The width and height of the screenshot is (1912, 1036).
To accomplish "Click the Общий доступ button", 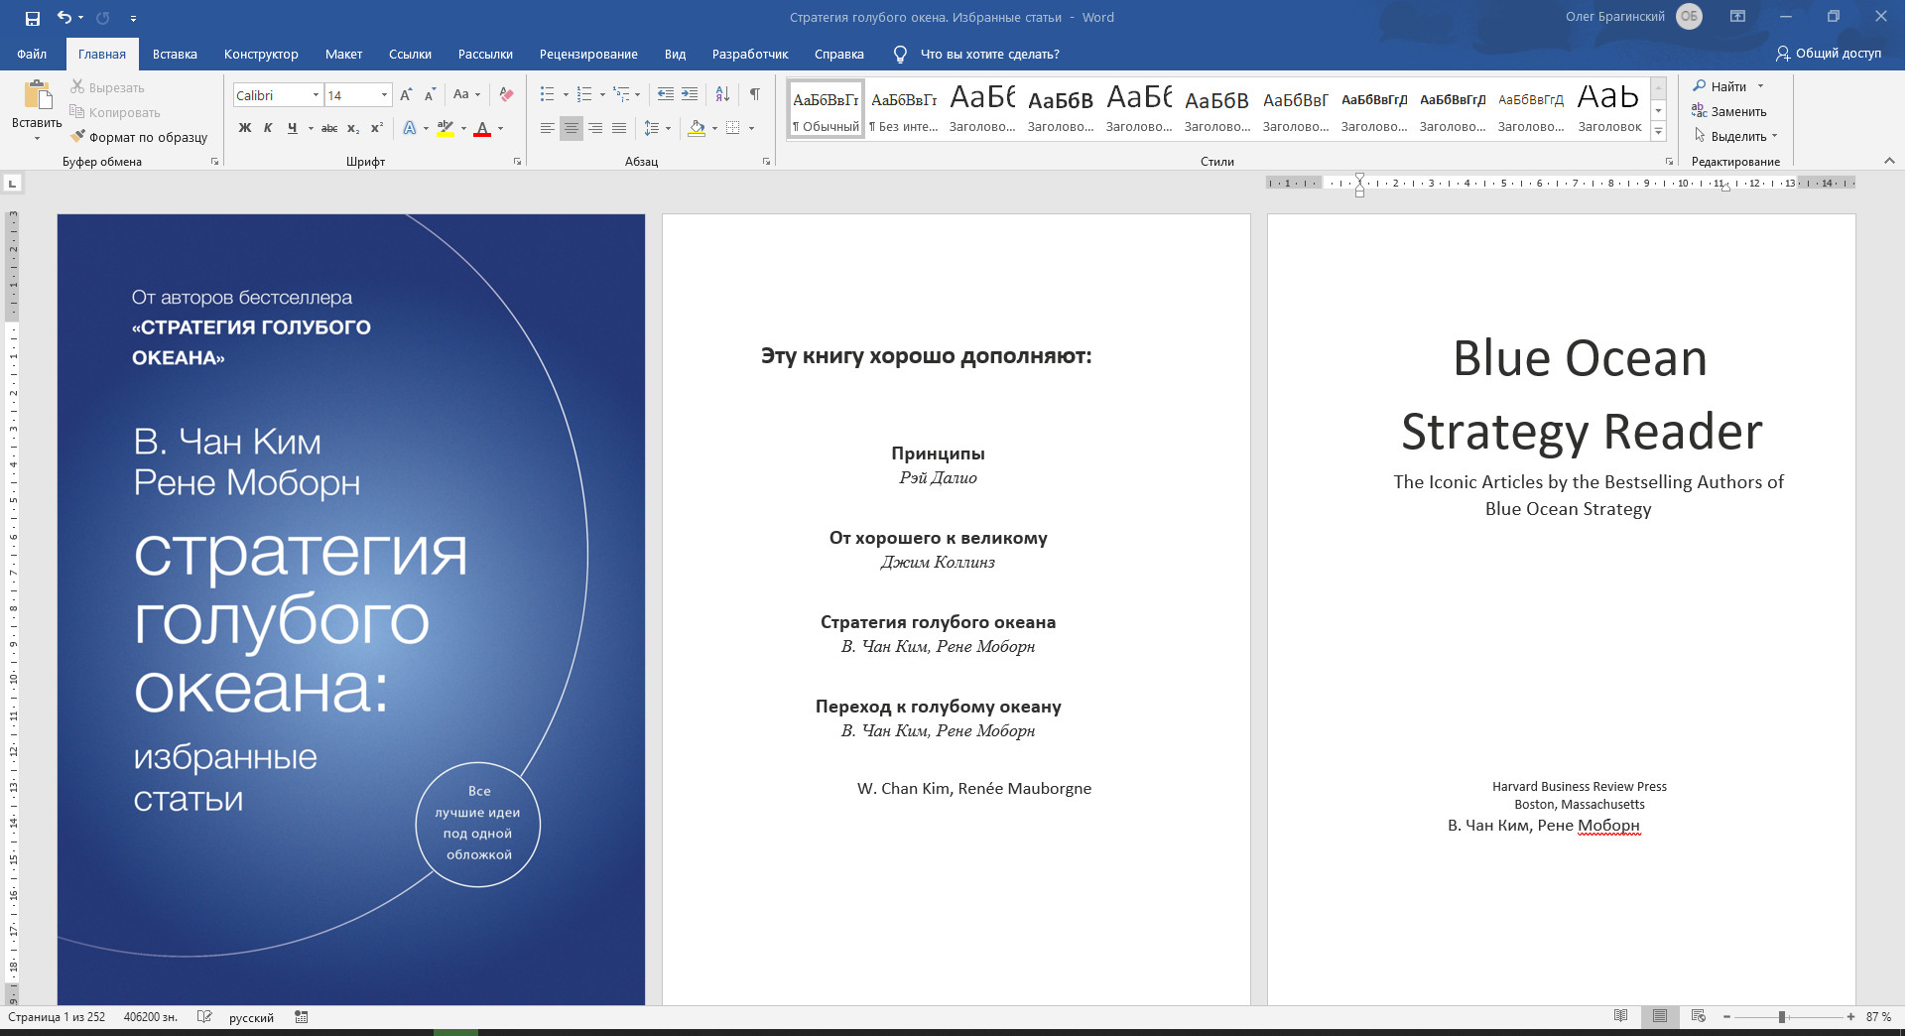I will click(x=1829, y=54).
